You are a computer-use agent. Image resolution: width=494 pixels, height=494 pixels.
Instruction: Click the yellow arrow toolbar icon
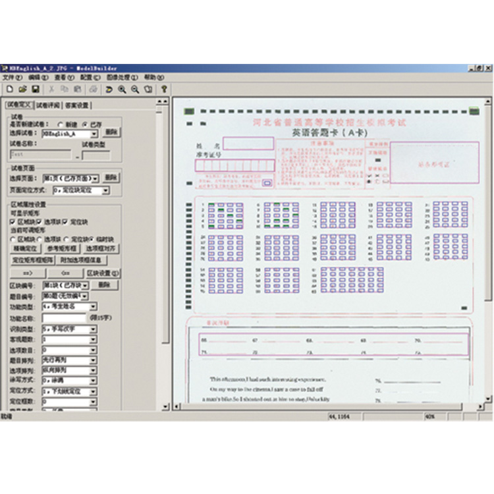[109, 90]
